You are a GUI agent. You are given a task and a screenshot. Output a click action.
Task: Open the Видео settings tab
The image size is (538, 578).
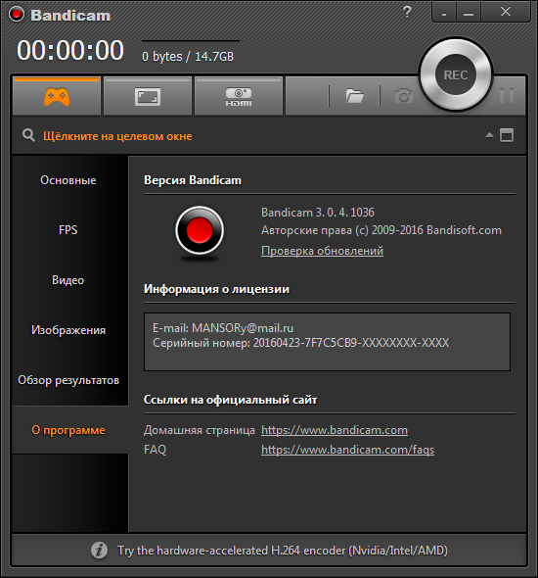[68, 280]
